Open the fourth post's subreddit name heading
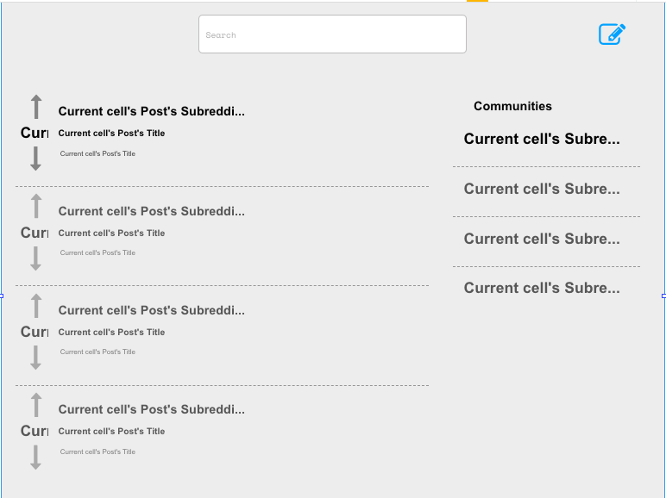Screen dimensions: 666x498 151,409
